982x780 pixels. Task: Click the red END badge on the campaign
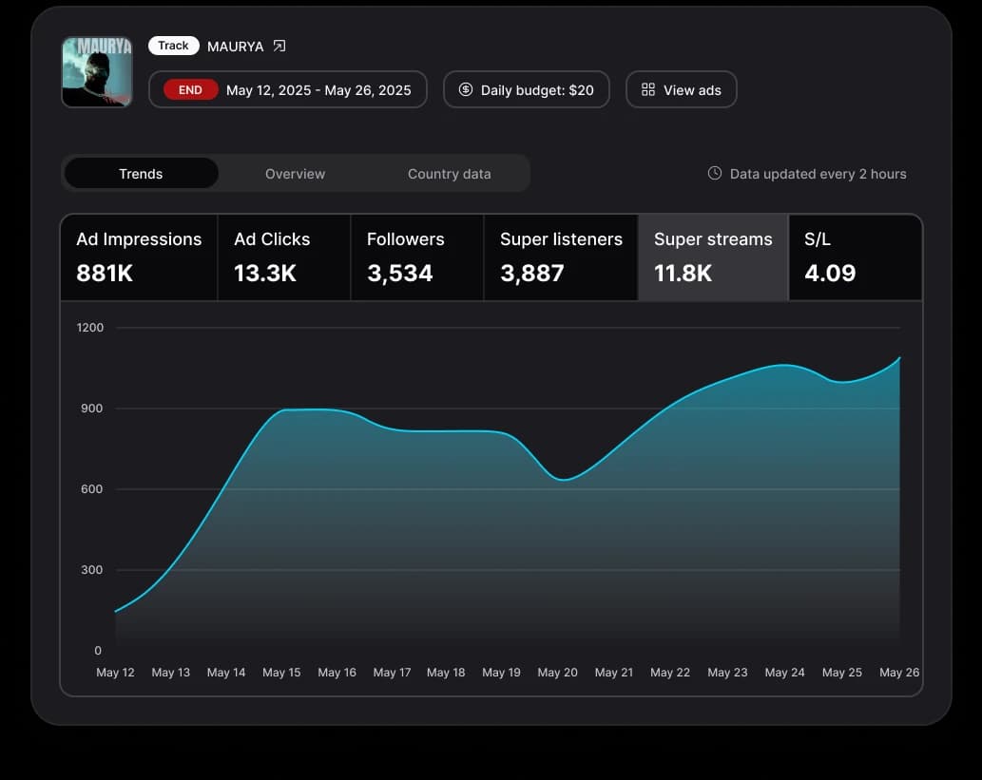189,89
